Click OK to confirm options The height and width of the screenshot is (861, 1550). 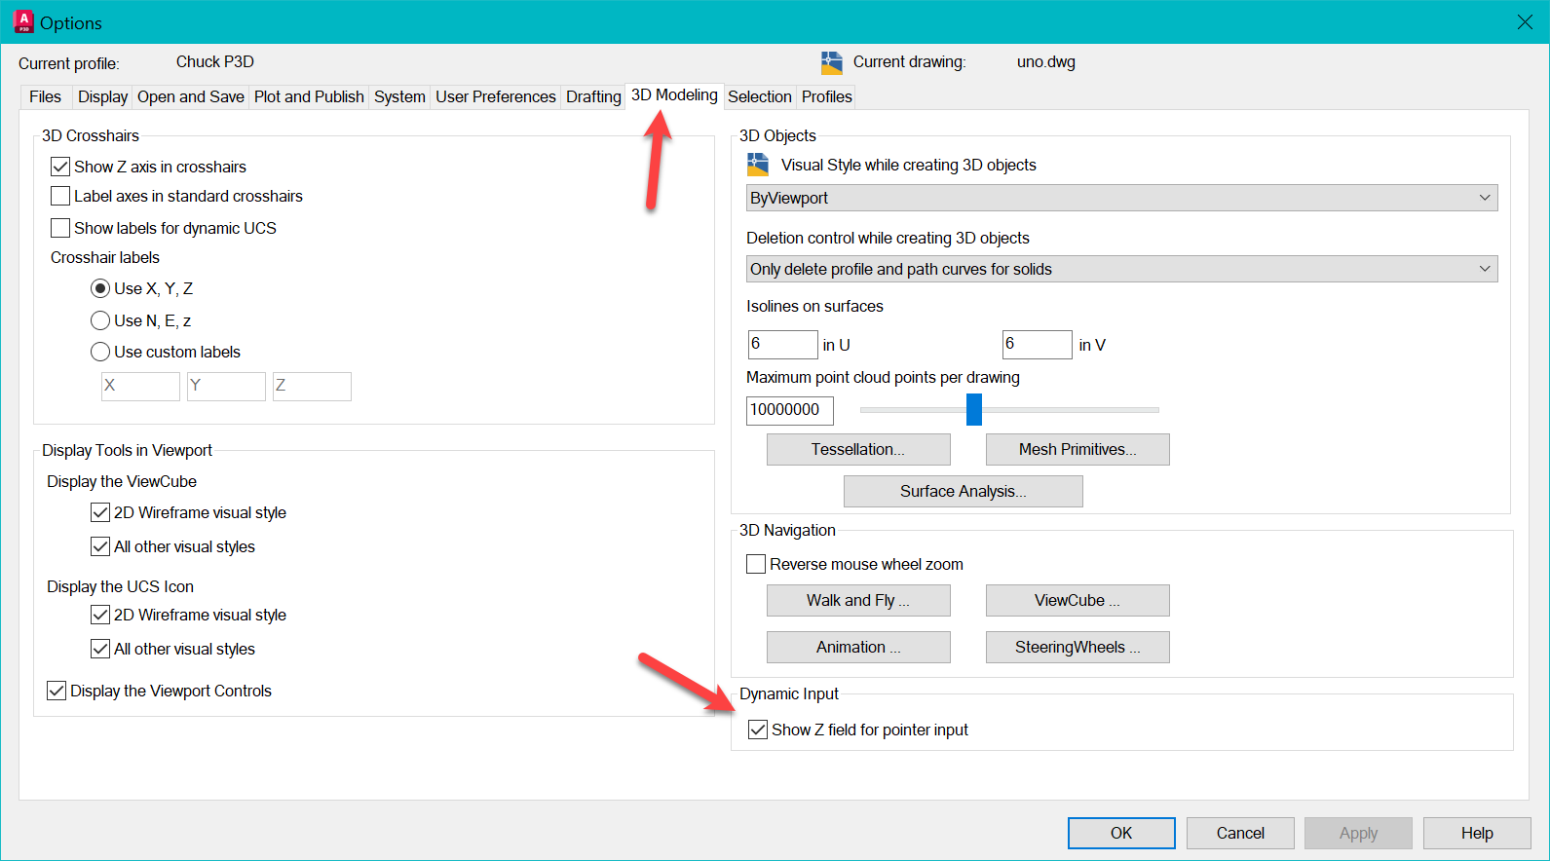click(1121, 833)
